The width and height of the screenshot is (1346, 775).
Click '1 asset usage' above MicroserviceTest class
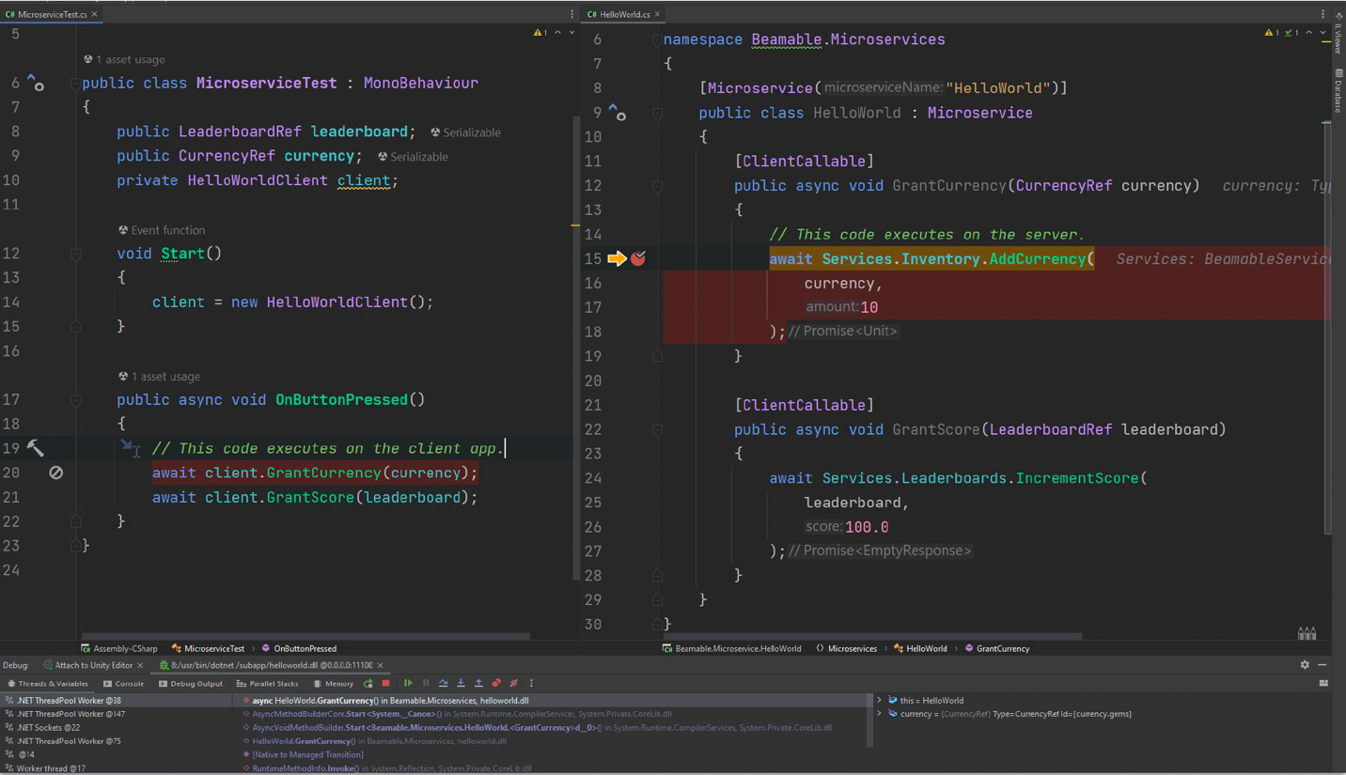[x=130, y=59]
